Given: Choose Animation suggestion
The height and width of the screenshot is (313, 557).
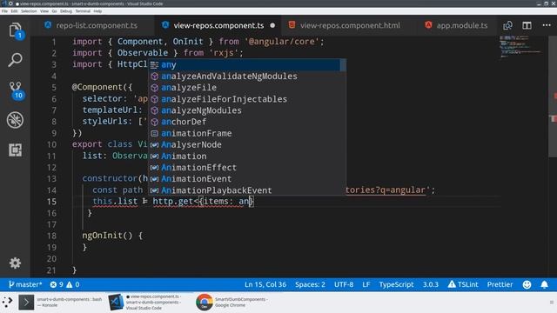Looking at the screenshot, I should click(245, 156).
